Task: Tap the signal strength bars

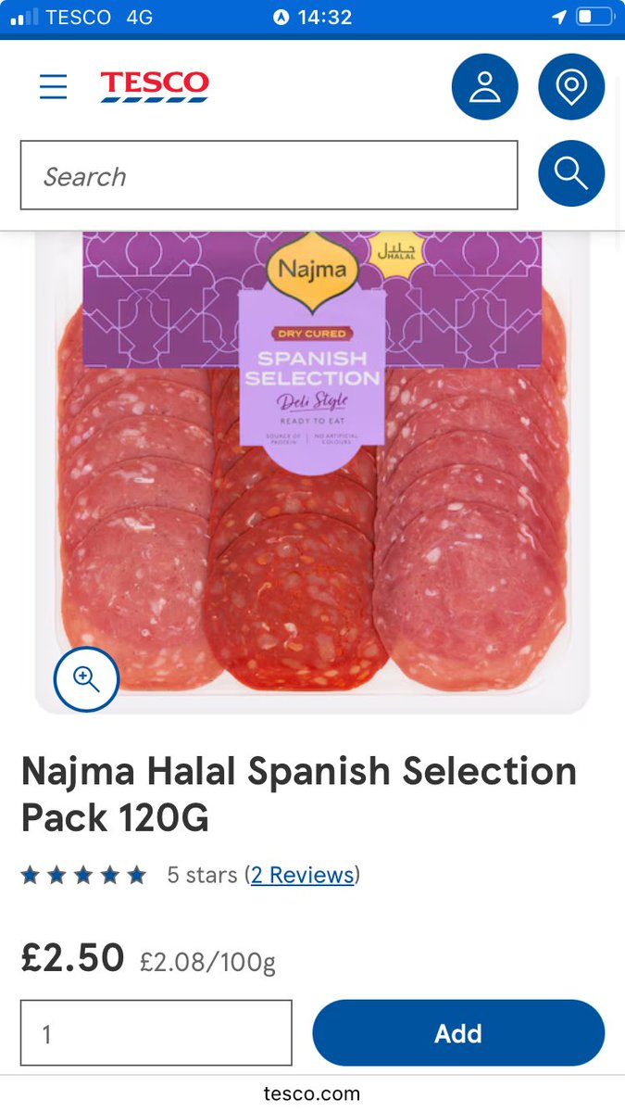Action: (24, 17)
